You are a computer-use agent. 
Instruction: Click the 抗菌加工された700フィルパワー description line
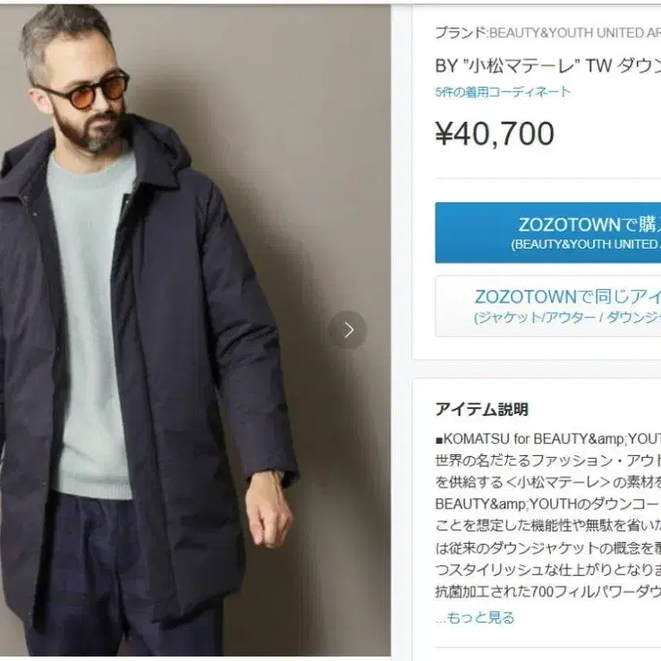[548, 592]
